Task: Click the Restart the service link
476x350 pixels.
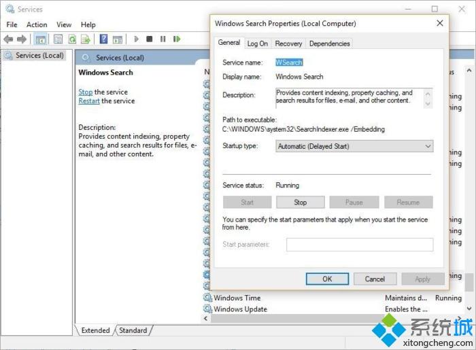Action: click(89, 101)
